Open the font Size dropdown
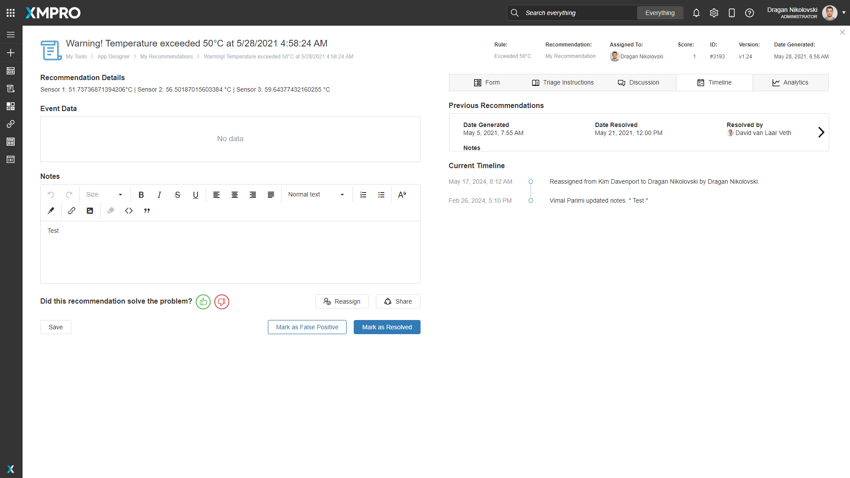850x478 pixels. 104,195
